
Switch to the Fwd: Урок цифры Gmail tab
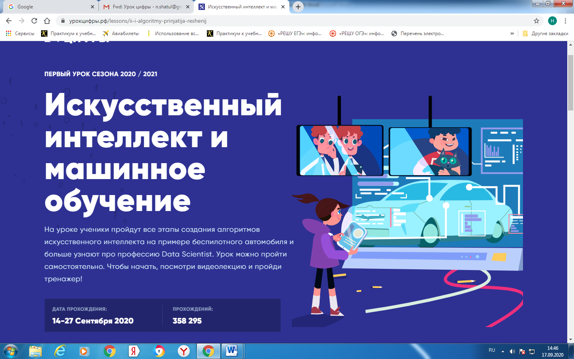pyautogui.click(x=143, y=7)
